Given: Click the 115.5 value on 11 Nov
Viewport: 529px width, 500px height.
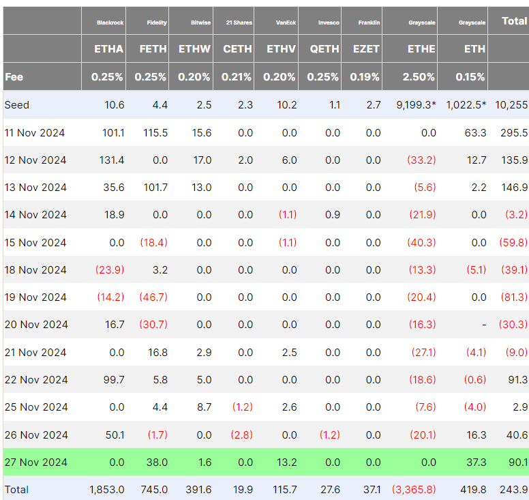Looking at the screenshot, I should pos(155,133).
